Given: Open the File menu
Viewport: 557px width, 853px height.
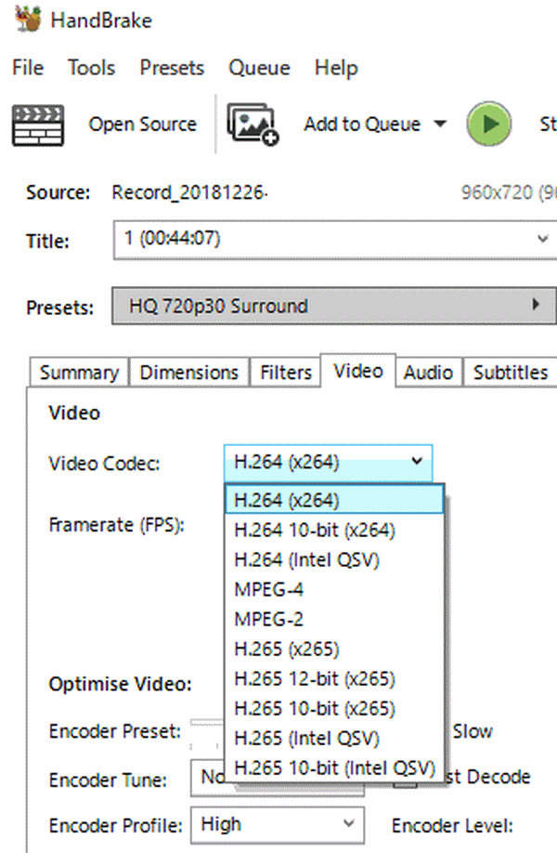Looking at the screenshot, I should (x=28, y=68).
